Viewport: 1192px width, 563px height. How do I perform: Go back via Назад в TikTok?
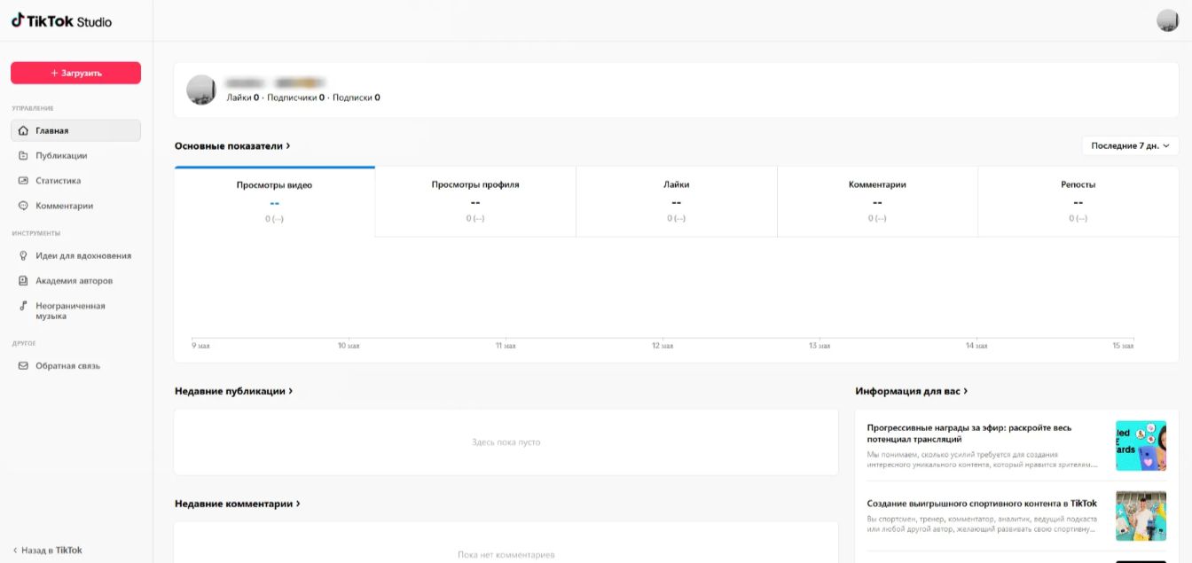coord(47,550)
